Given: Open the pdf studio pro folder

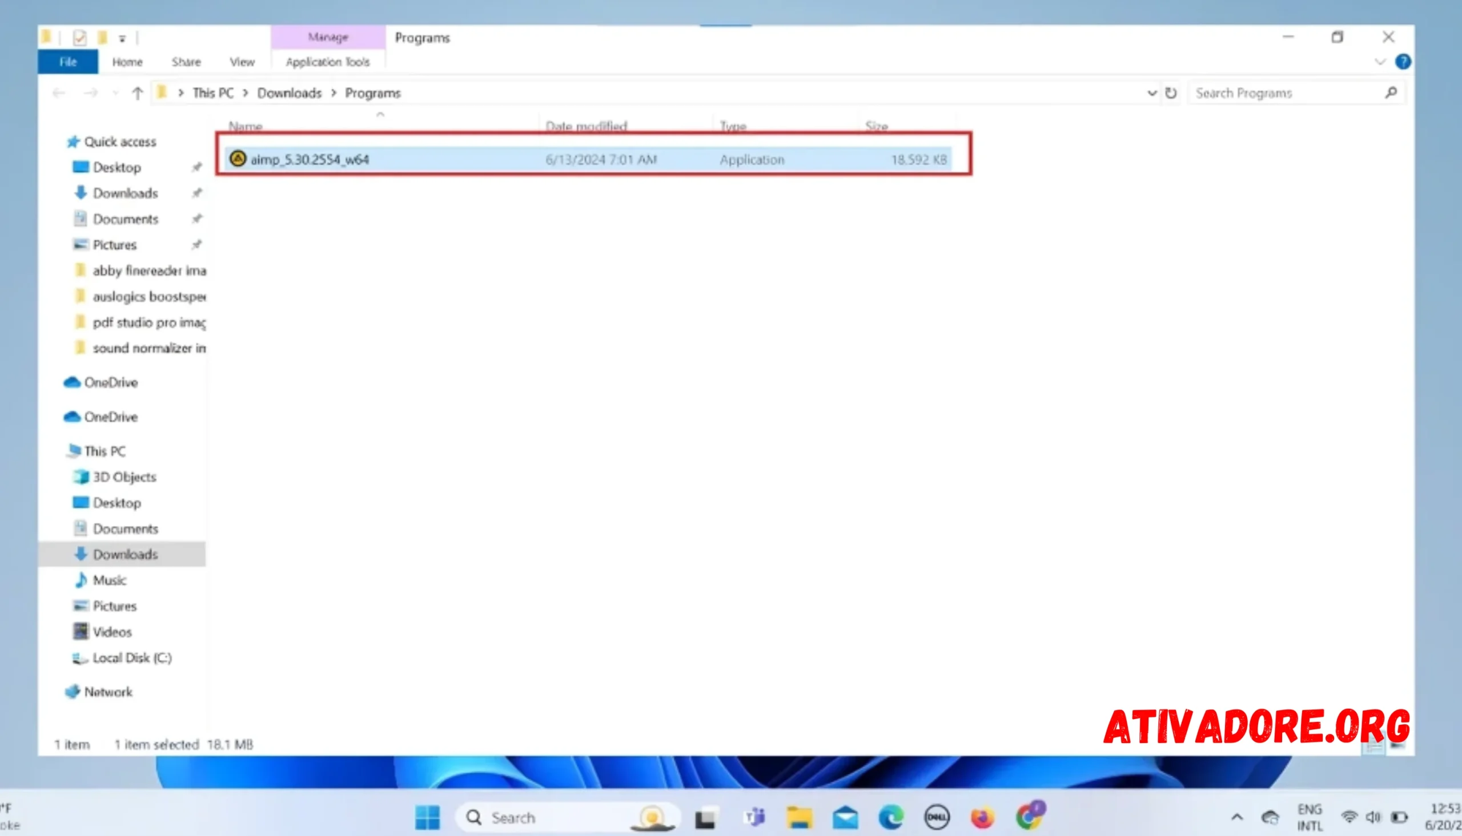Looking at the screenshot, I should pos(149,322).
